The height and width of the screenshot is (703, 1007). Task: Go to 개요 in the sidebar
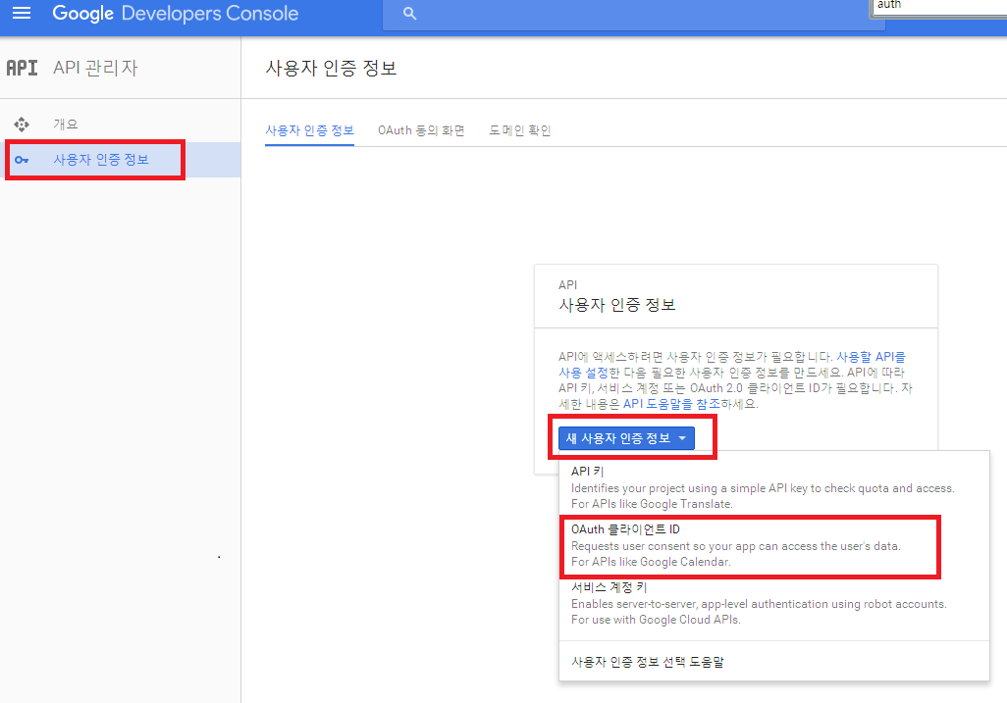coord(66,125)
